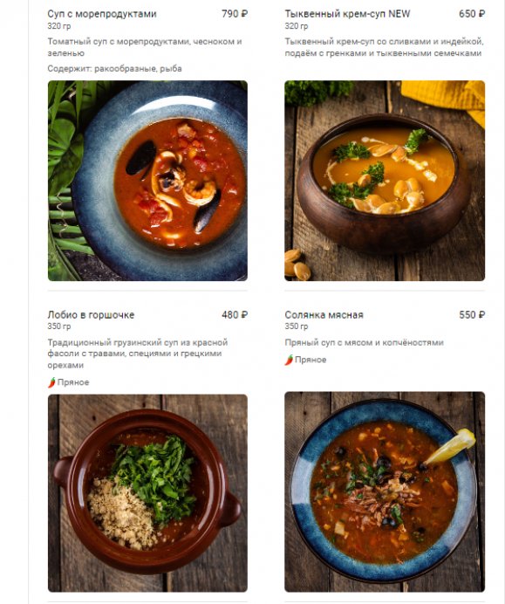Open the Лобио в горшочке photo

[147, 493]
